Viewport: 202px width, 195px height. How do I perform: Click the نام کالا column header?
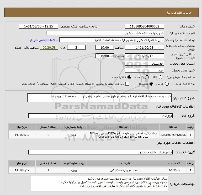tap(123, 127)
